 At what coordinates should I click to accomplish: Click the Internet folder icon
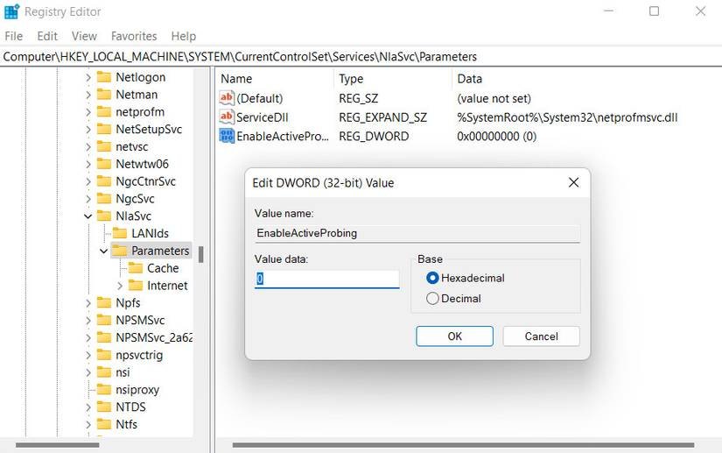click(136, 286)
